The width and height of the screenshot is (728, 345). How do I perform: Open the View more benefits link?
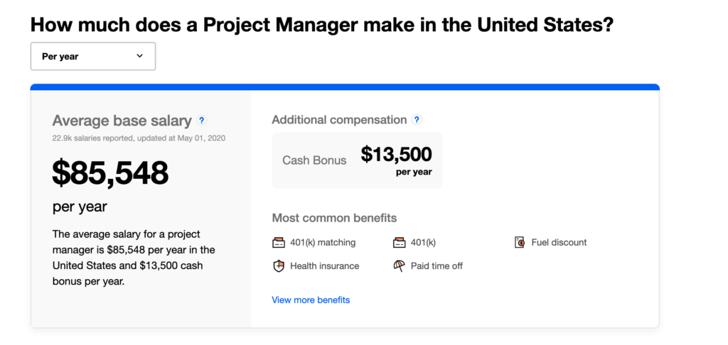[x=311, y=300]
